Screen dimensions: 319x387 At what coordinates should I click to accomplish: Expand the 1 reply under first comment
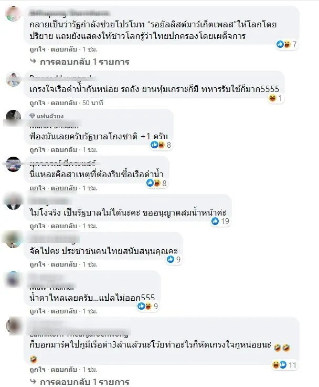coord(80,62)
